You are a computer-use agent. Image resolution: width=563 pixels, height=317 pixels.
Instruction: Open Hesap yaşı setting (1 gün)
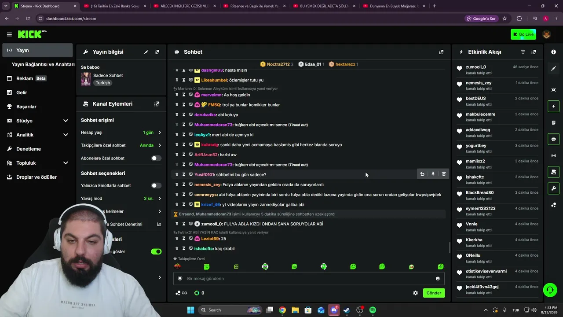click(121, 133)
